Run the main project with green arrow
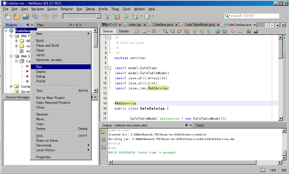Viewport: 289px width, 174px height. click(x=127, y=16)
